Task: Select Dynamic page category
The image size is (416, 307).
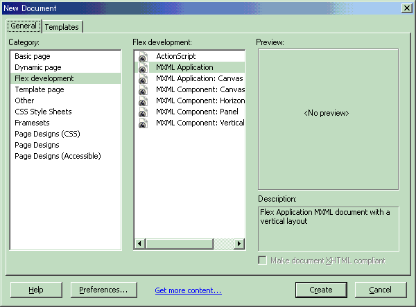Action: [65, 67]
